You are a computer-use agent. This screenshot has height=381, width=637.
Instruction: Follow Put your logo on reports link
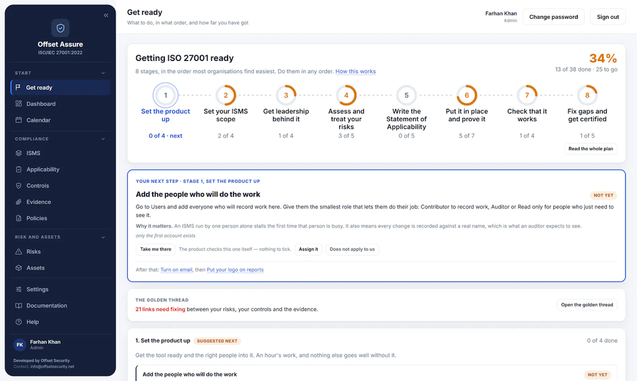pyautogui.click(x=235, y=270)
